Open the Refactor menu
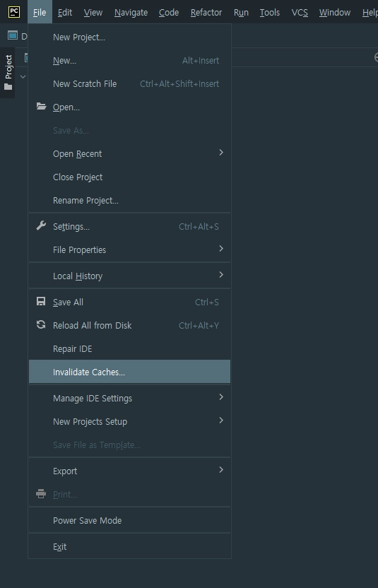Image resolution: width=378 pixels, height=588 pixels. 206,13
